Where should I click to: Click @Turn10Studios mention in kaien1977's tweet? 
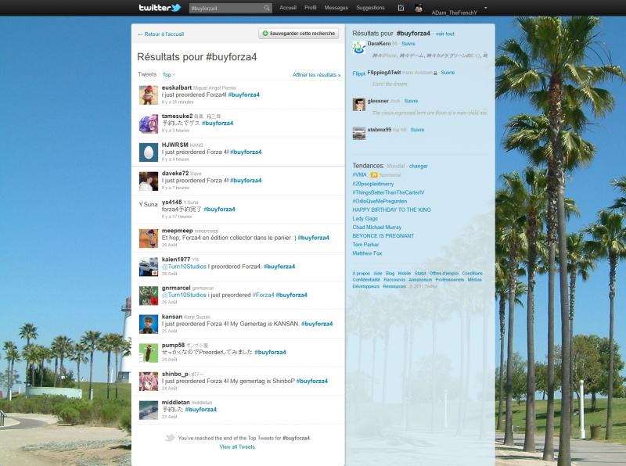(184, 267)
